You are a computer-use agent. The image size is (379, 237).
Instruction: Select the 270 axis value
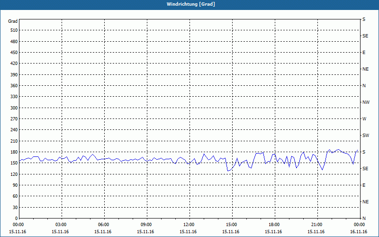click(14, 119)
